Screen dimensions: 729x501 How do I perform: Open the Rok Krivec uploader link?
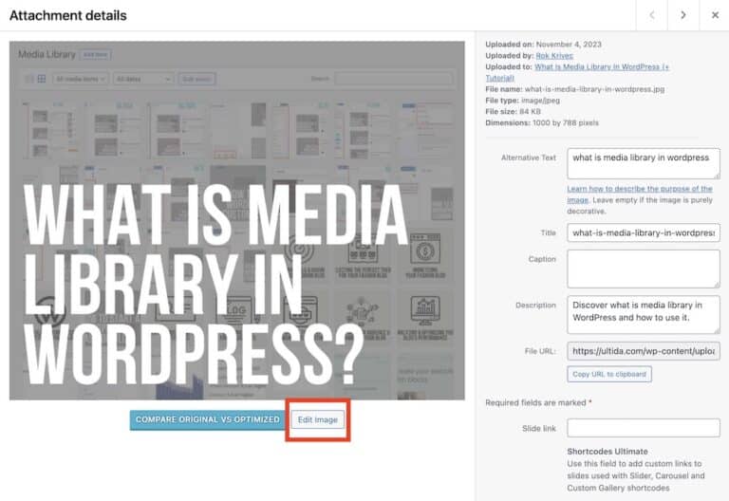pos(554,56)
